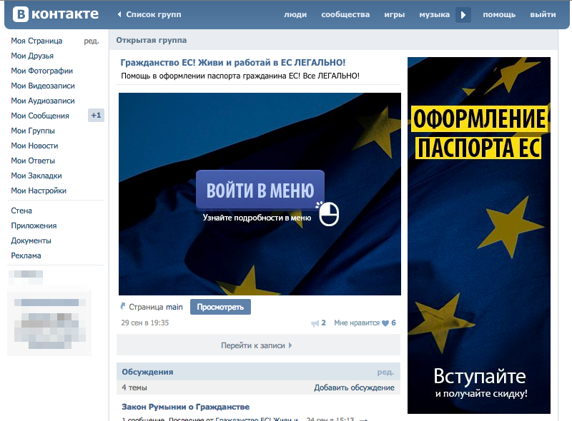The height and width of the screenshot is (421, 572).
Task: Open люди in top navigation
Action: 295,15
